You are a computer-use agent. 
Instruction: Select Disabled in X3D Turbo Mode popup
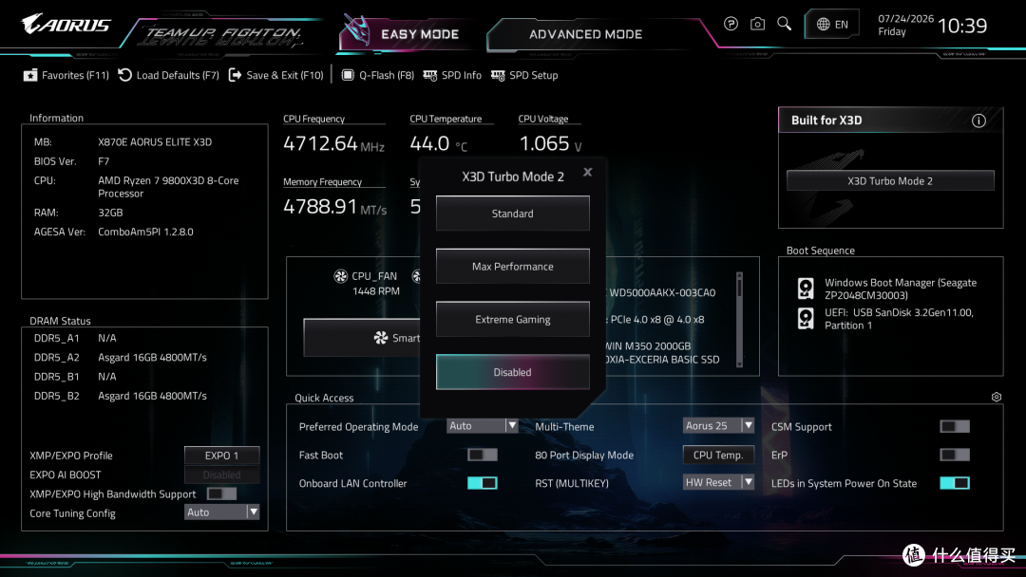pyautogui.click(x=512, y=372)
